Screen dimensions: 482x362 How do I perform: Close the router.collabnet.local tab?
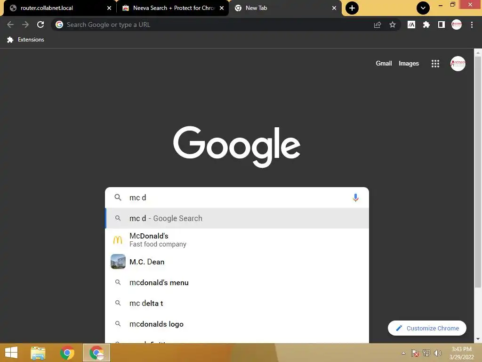[x=109, y=8]
